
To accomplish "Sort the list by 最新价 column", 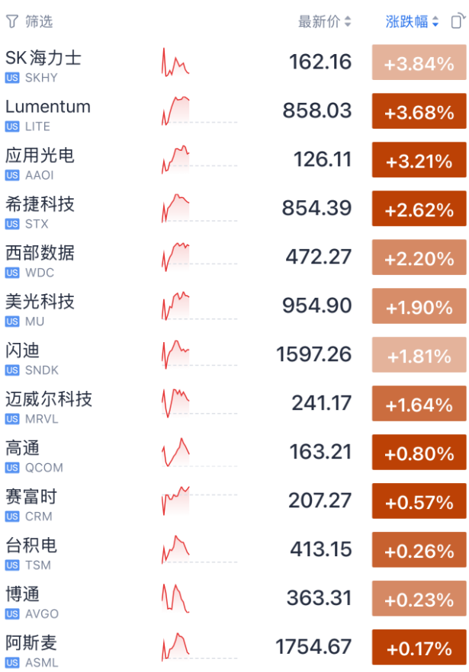I will 324,21.
